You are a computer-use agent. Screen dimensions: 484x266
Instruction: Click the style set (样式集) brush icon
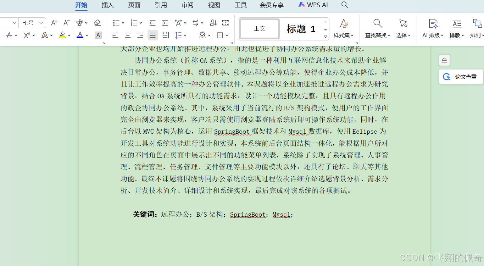click(x=344, y=24)
